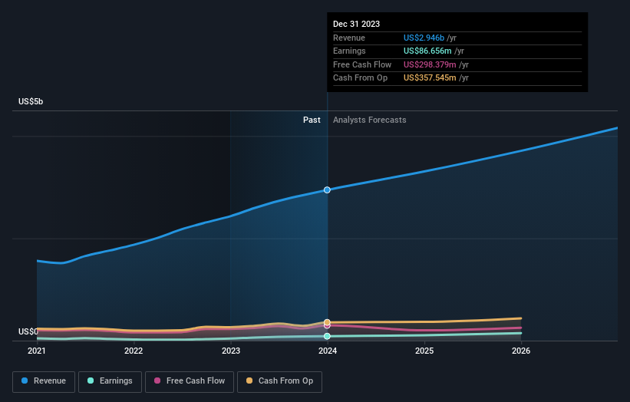Click the US$5b y-axis label
The height and width of the screenshot is (402, 630).
31,101
